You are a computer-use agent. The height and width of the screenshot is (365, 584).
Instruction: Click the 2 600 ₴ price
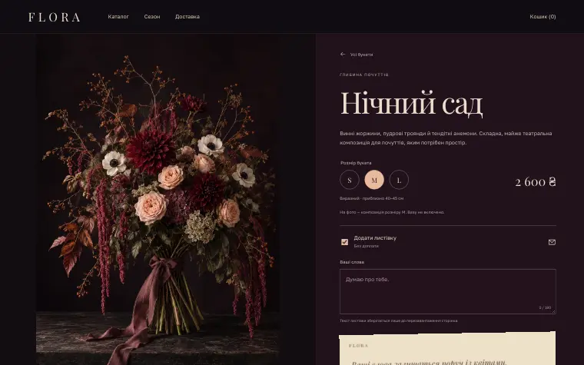[536, 182]
